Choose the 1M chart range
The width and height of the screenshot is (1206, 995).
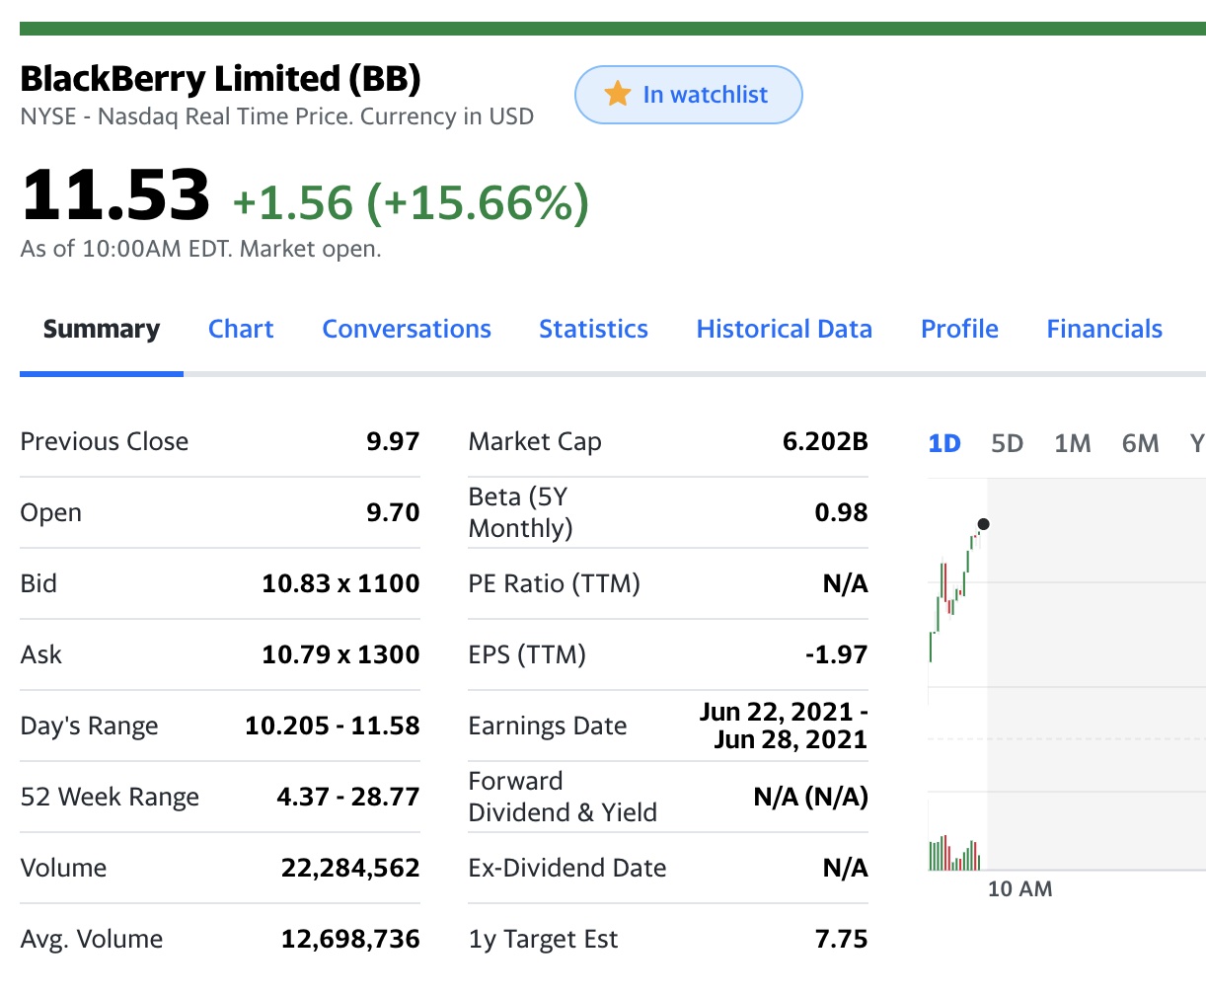(1072, 443)
